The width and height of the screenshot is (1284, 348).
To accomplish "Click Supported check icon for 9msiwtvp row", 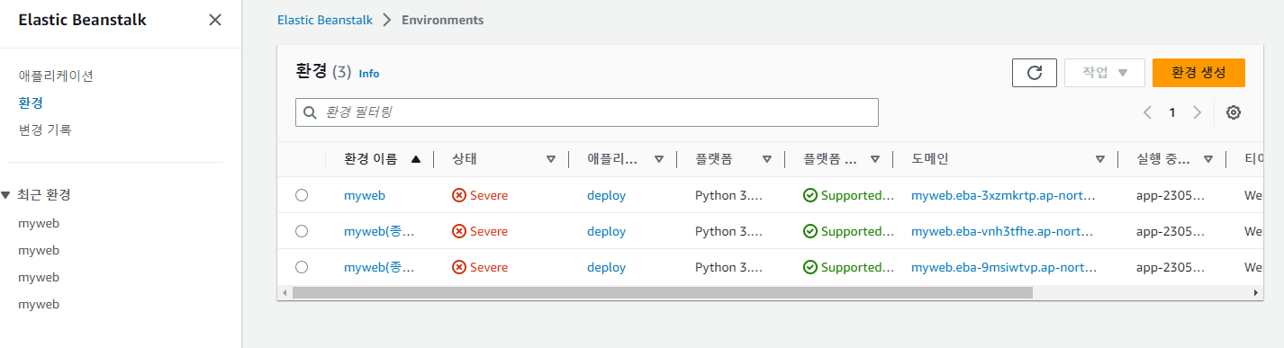I will click(x=810, y=267).
